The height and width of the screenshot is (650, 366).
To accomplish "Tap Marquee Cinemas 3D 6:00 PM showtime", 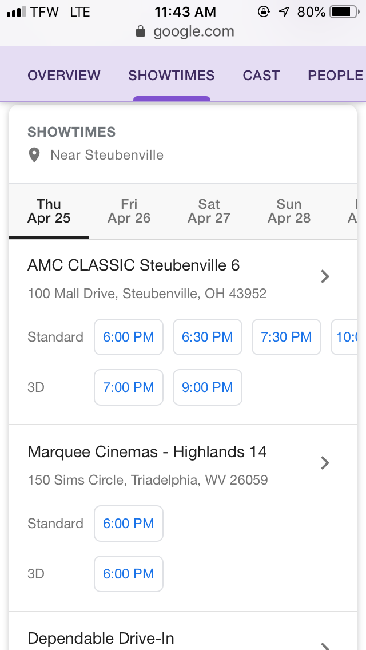I will (129, 574).
